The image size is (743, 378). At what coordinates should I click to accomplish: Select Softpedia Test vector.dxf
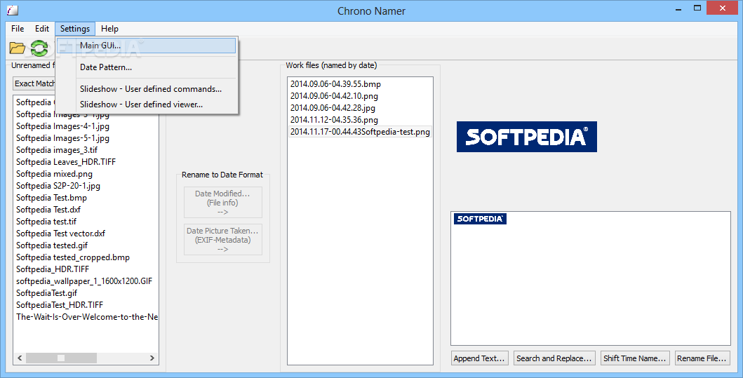coord(60,233)
